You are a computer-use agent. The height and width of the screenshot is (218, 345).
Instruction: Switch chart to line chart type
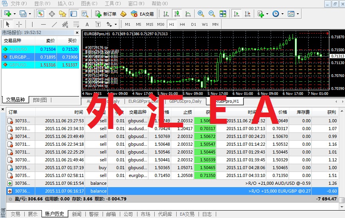(188, 14)
